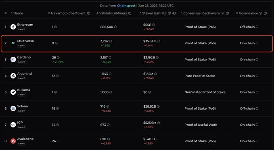Image resolution: width=274 pixels, height=150 pixels.
Task: Select Kusama $0 stake value
Action: pos(145,92)
